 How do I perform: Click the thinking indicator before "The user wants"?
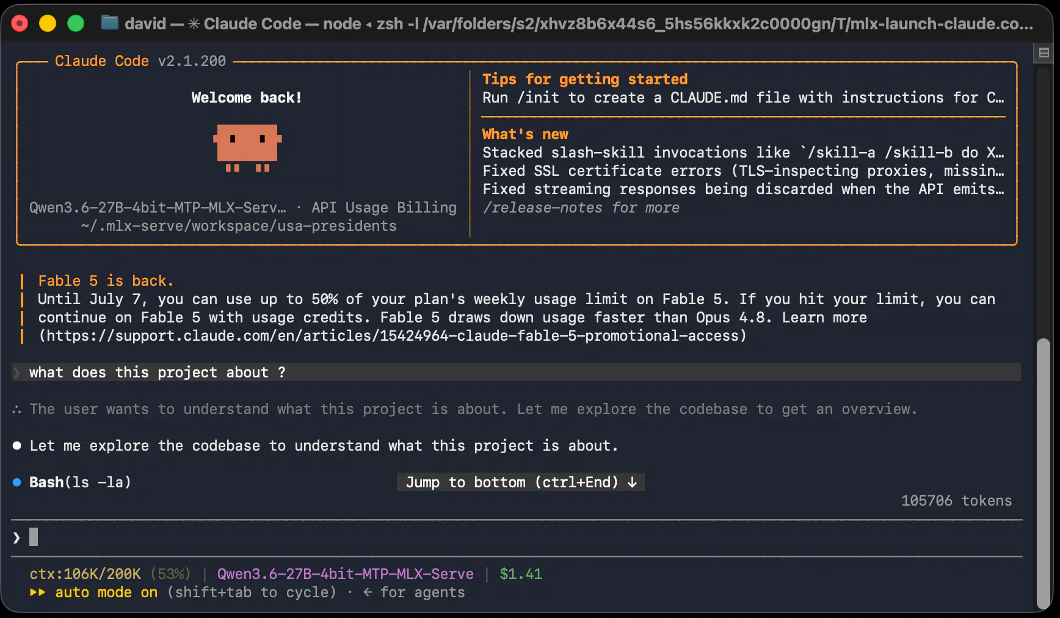(16, 409)
